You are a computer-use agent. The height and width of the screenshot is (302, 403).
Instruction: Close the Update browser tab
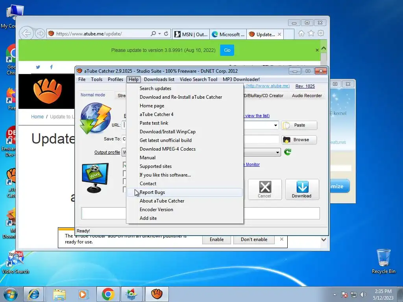tap(279, 34)
